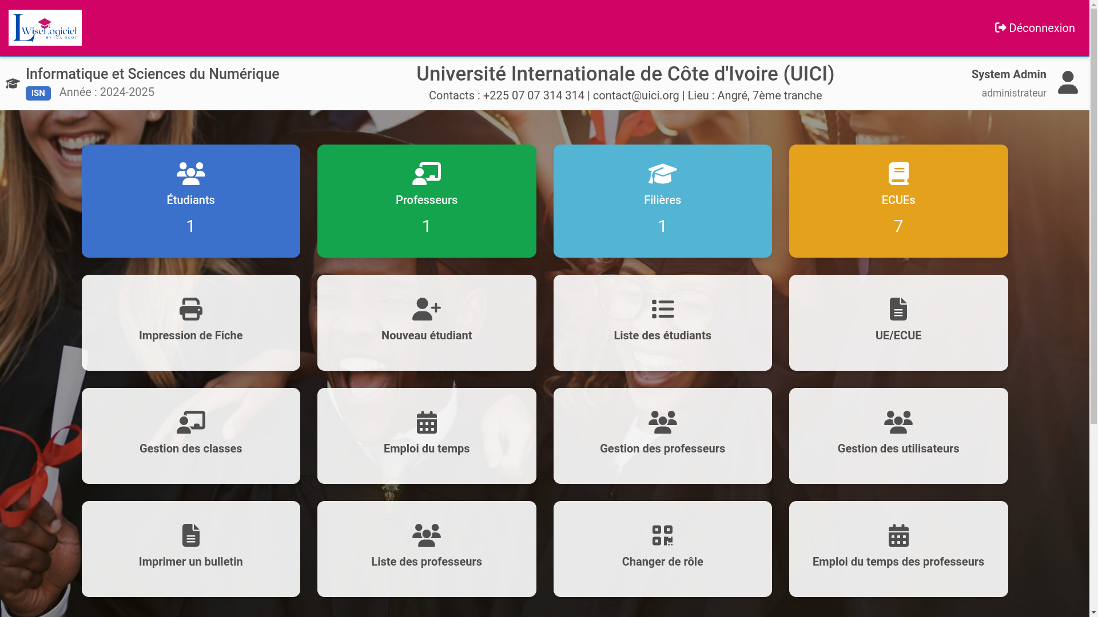Click the System Admin user avatar icon

pyautogui.click(x=1067, y=83)
